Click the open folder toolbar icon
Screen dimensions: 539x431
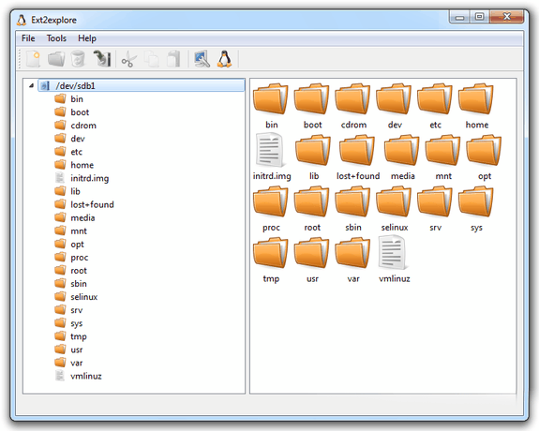point(56,59)
